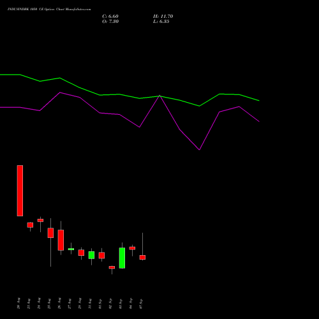Select the red candle for 01 Sep
This screenshot has width=319, height=319.
(101, 255)
